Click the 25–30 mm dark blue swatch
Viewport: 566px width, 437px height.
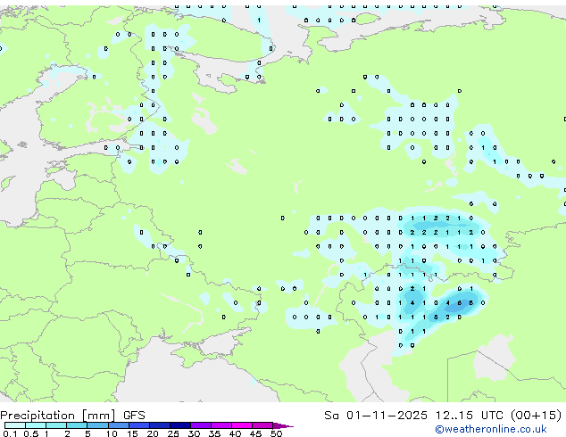(180, 425)
